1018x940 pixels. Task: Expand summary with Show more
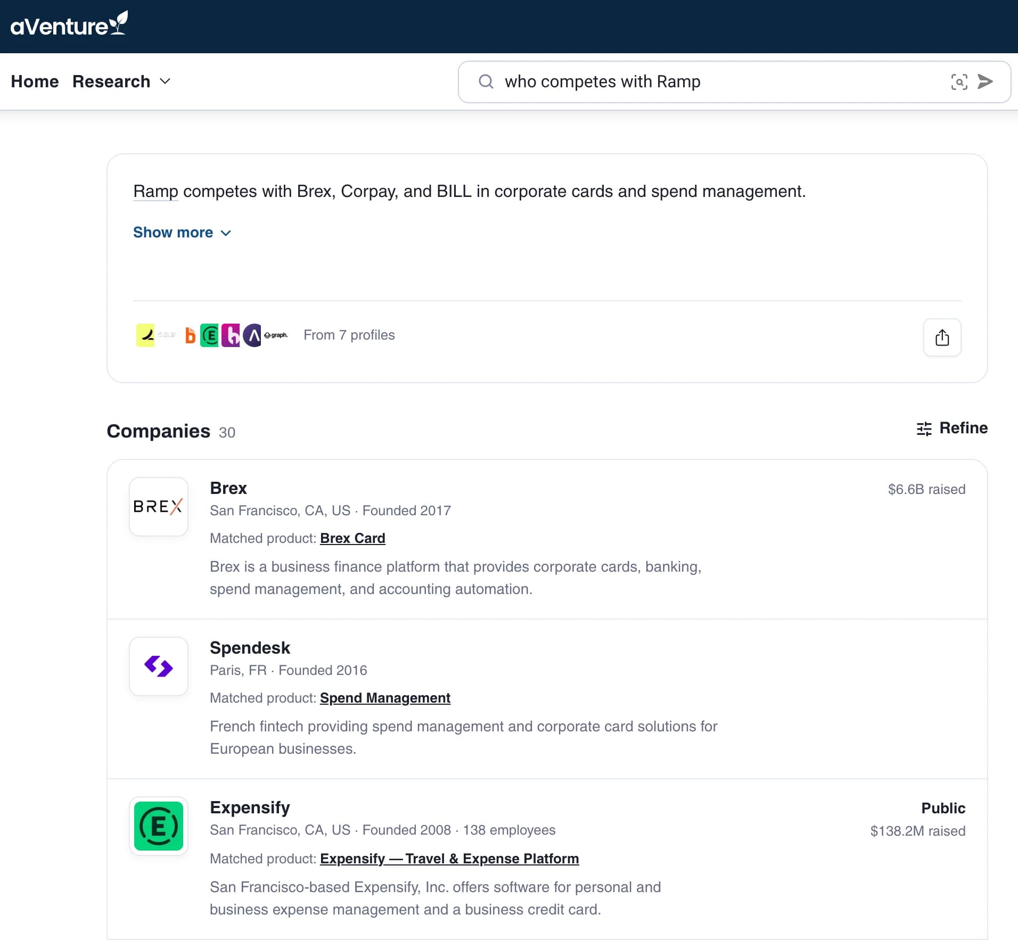click(182, 233)
